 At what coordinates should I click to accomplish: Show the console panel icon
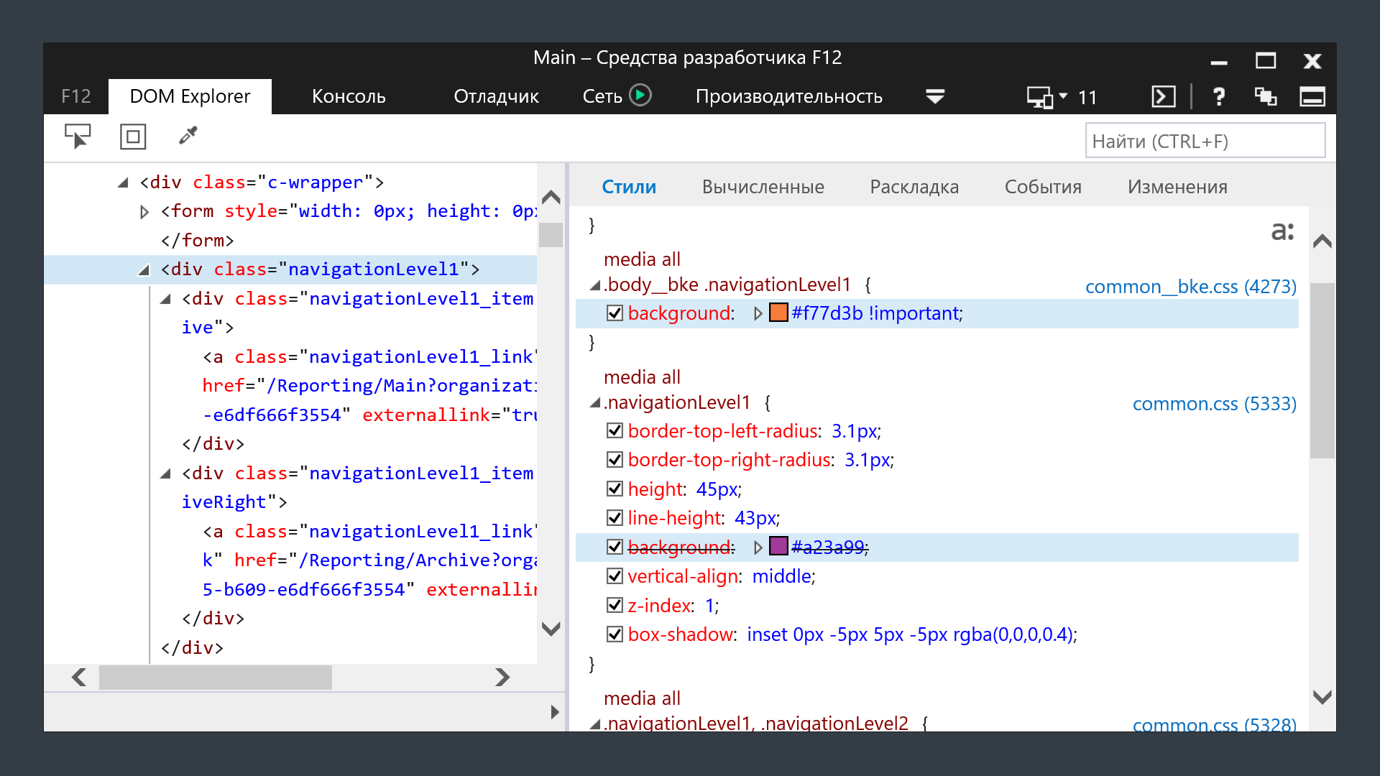pos(1163,97)
